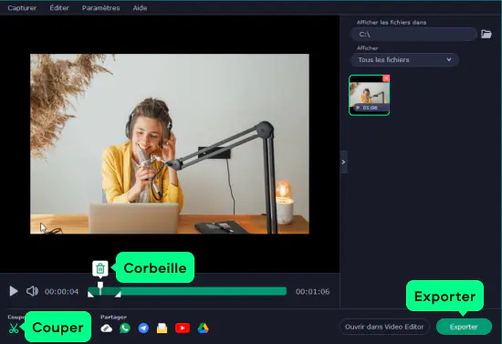This screenshot has width=502, height=344.
Task: Share via the WhatsApp icon
Action: pyautogui.click(x=125, y=328)
